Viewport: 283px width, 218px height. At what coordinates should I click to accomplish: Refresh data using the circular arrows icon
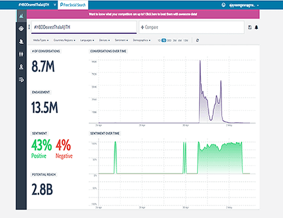pos(197,40)
